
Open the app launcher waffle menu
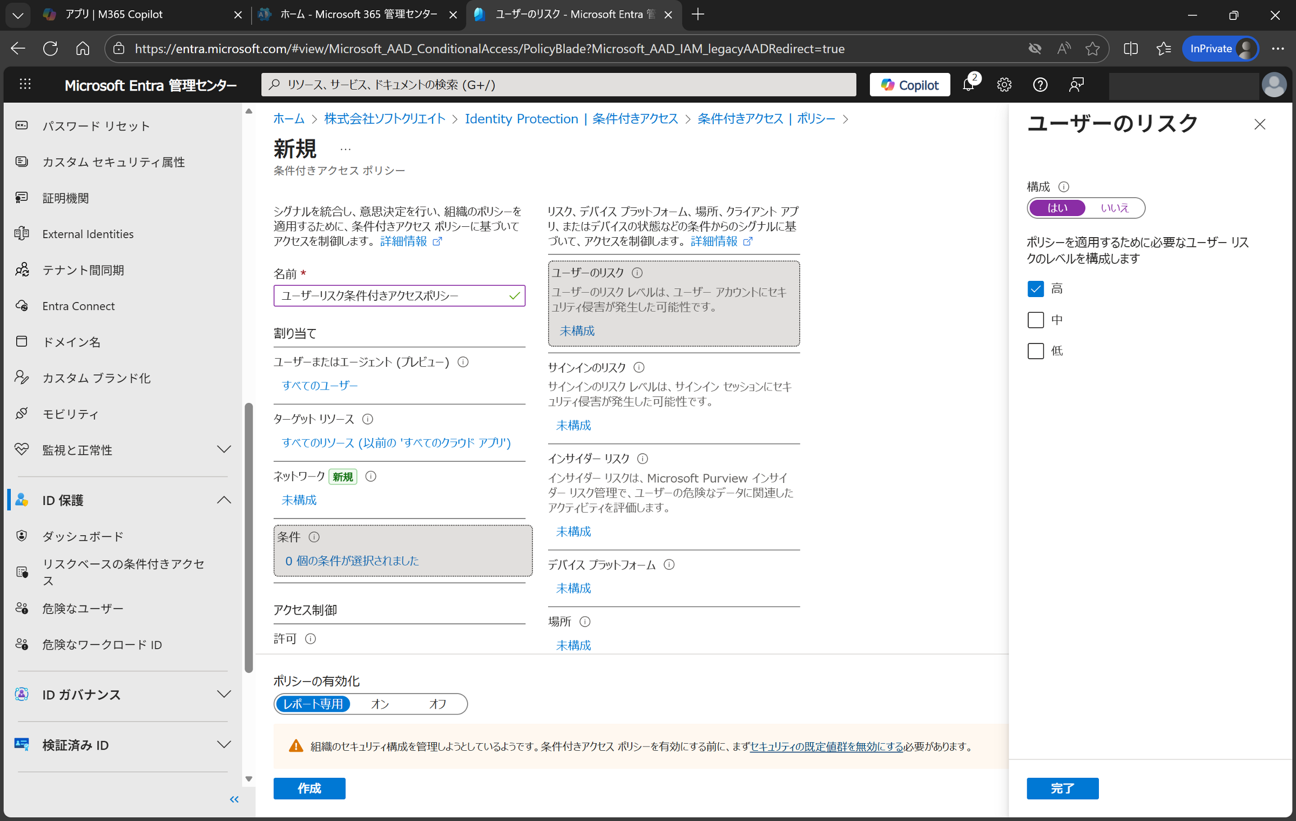click(x=25, y=84)
